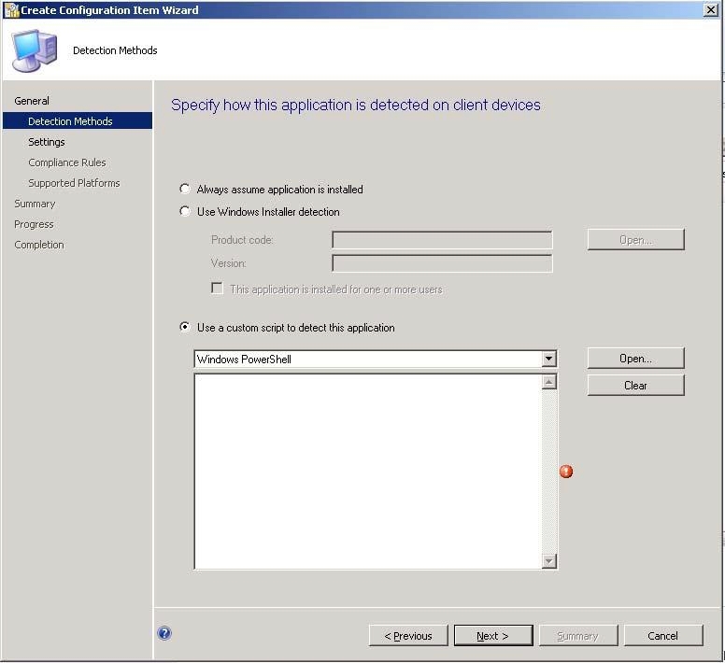Click the Summary button at bottom
Screen dimensions: 725x663
coord(578,636)
